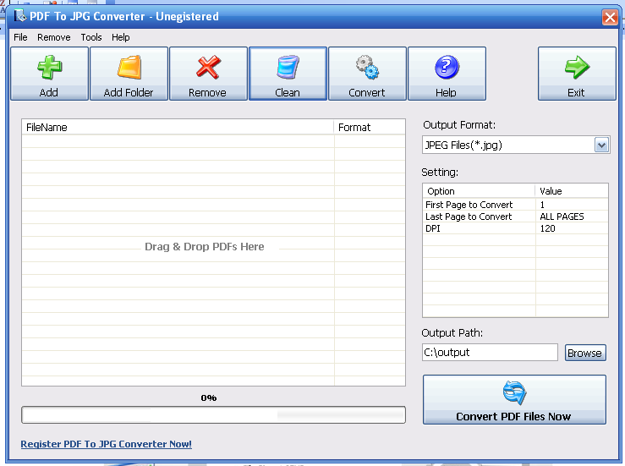Select the DPI option row
This screenshot has width=625, height=466.
pos(515,228)
